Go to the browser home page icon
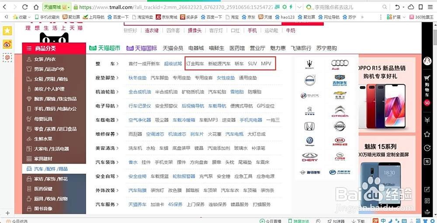The width and height of the screenshot is (437, 223). (36, 7)
